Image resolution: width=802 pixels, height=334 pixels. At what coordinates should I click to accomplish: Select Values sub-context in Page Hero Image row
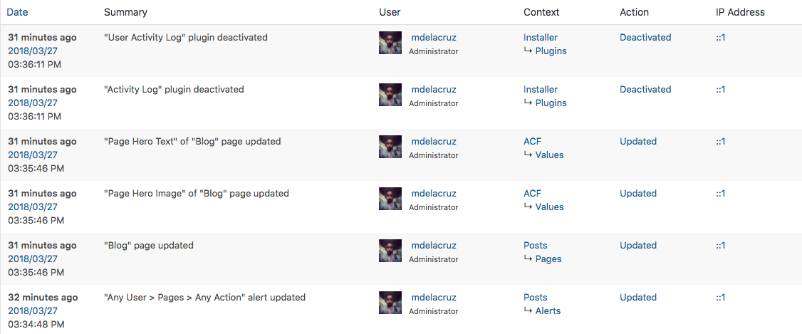pyautogui.click(x=549, y=207)
